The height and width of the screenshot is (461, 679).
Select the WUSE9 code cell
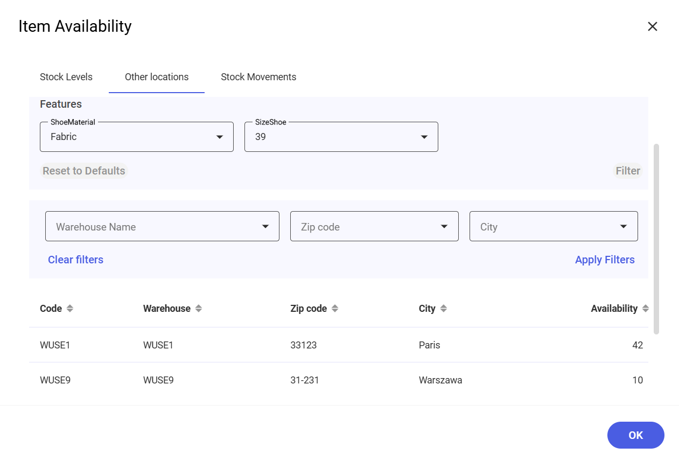[x=55, y=380]
